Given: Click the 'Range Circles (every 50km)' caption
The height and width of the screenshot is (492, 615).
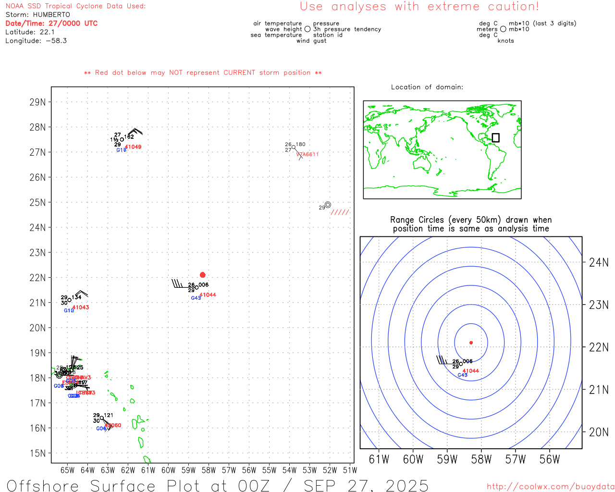Looking at the screenshot, I should [471, 224].
